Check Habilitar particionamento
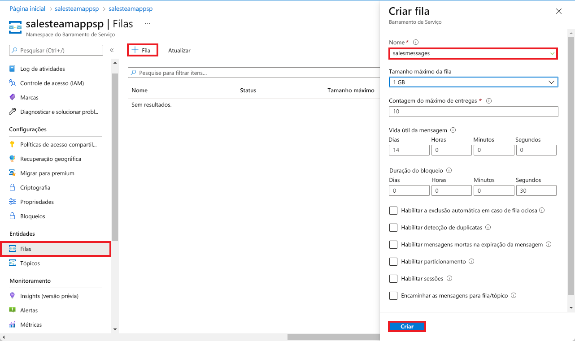This screenshot has height=341, width=575. (x=393, y=262)
